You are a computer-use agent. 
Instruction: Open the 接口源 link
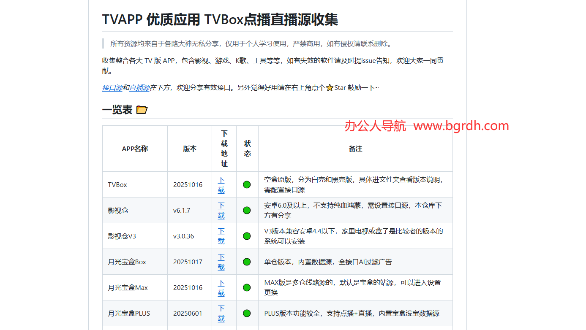coord(112,87)
